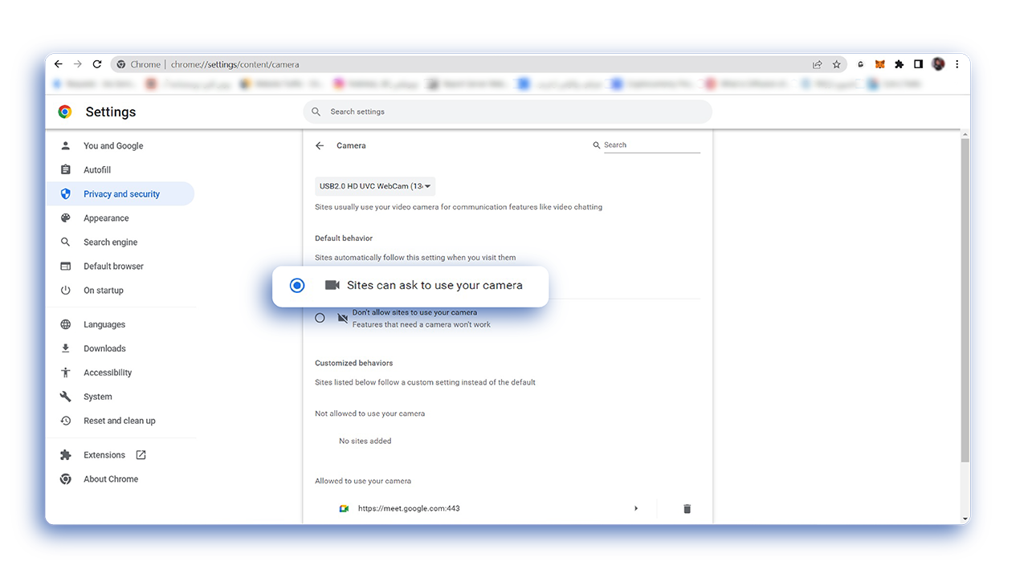This screenshot has height=578, width=1028.
Task: Click the share page icon in address bar
Action: click(x=817, y=64)
